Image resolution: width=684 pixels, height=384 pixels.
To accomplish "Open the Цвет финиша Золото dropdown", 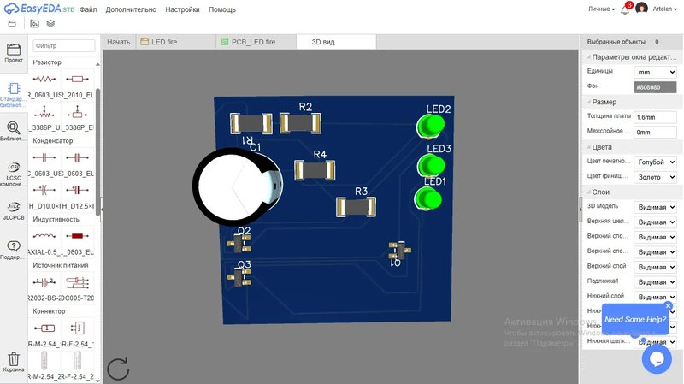I will [655, 177].
